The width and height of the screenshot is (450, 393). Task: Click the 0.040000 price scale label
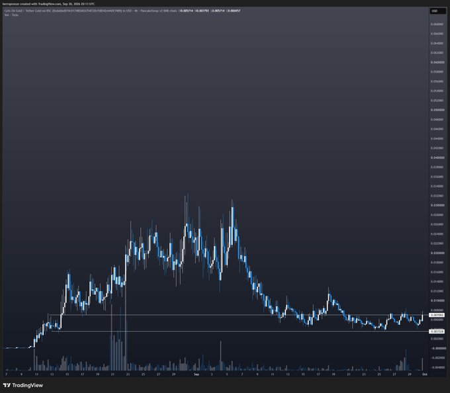437,157
